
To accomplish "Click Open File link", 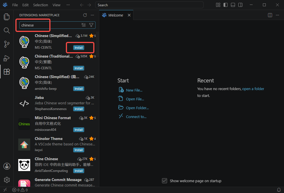I will 135,99.
